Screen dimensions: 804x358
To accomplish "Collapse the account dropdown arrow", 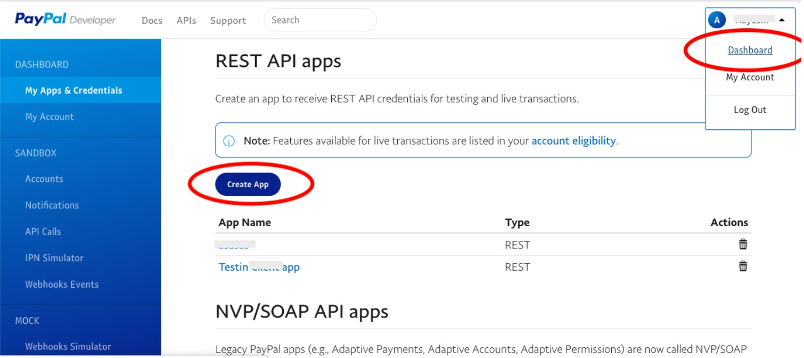I will click(x=782, y=20).
